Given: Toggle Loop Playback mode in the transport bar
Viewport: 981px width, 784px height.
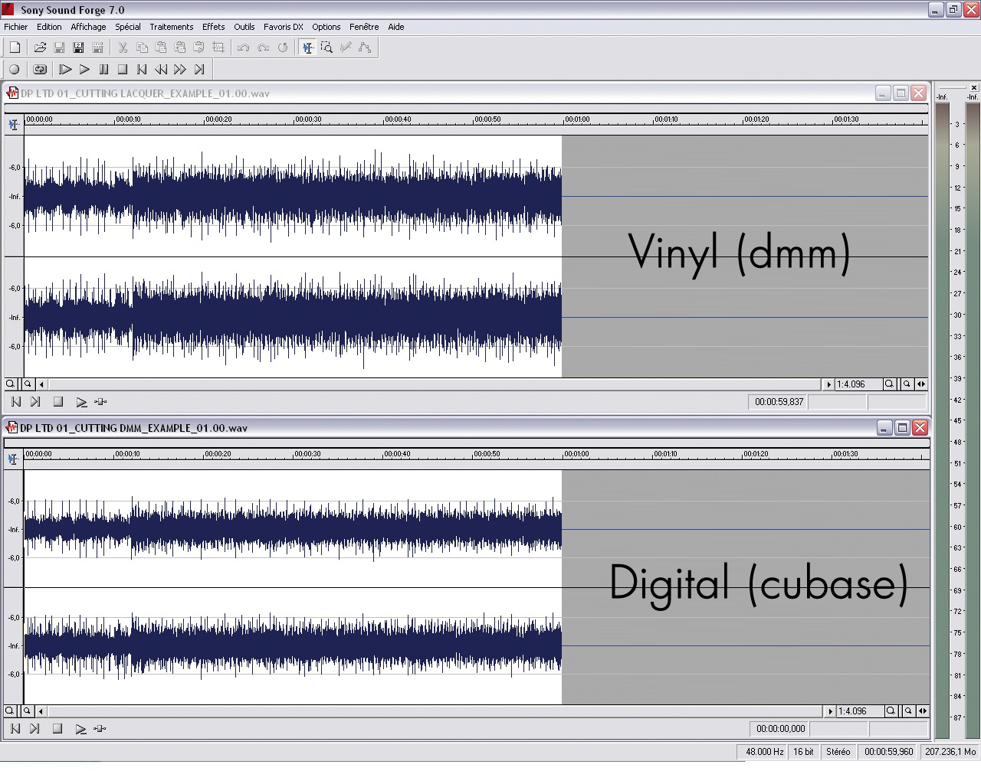Looking at the screenshot, I should (40, 70).
